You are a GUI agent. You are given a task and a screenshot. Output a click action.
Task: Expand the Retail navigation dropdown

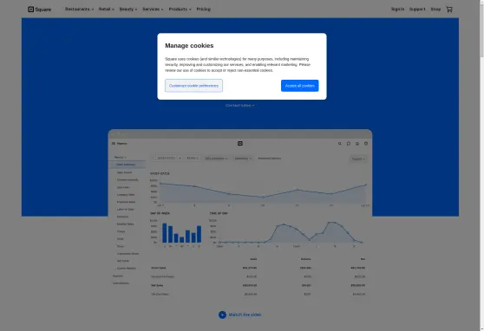coord(107,10)
